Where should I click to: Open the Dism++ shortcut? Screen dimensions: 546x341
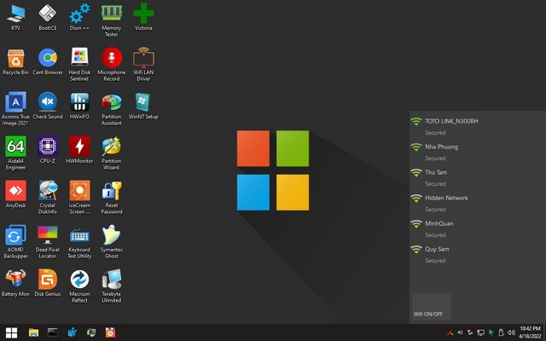click(79, 17)
